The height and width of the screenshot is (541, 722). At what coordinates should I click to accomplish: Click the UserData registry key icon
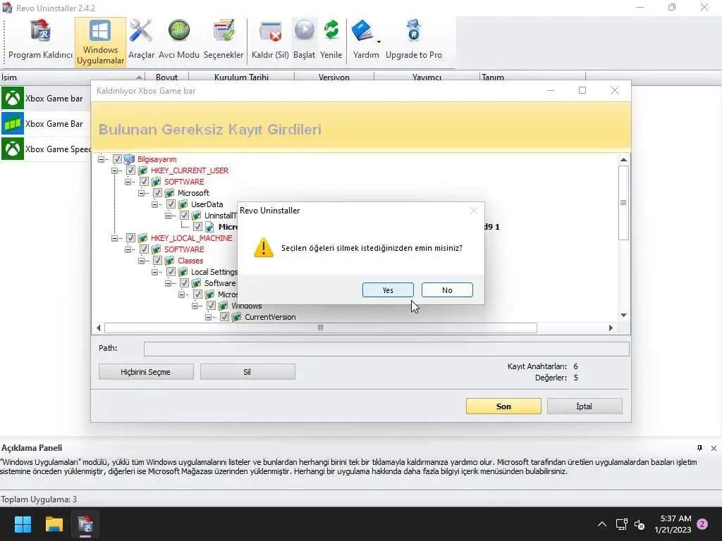pyautogui.click(x=183, y=204)
